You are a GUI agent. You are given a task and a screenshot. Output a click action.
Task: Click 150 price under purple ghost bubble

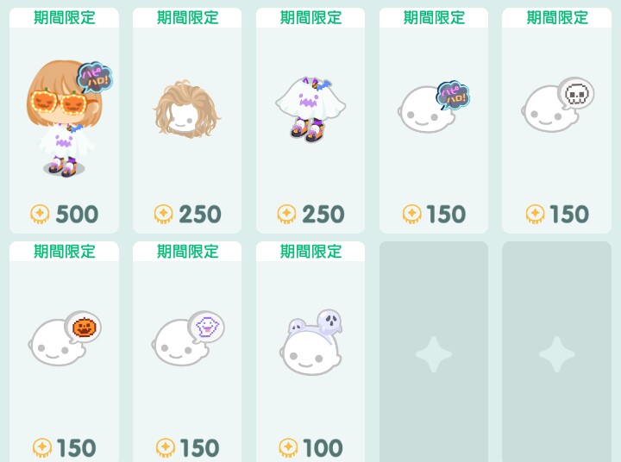[199, 447]
